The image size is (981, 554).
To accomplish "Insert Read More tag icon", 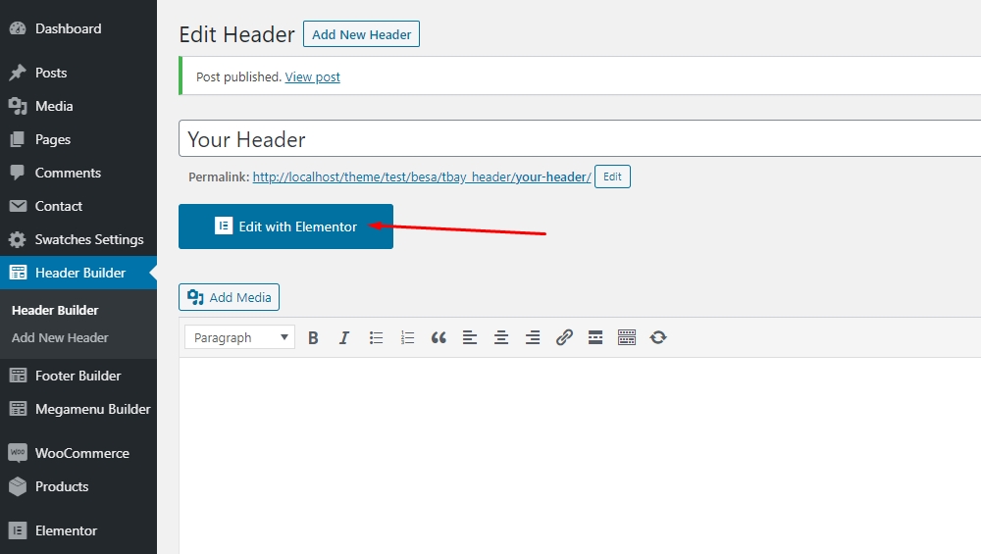I will click(x=595, y=337).
